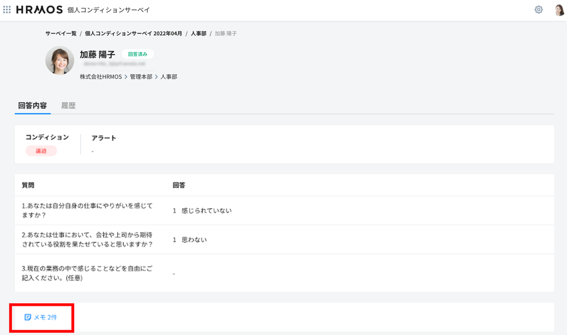Screen dimensions: 567x335
Task: Open the user account avatar menu
Action: pyautogui.click(x=559, y=10)
